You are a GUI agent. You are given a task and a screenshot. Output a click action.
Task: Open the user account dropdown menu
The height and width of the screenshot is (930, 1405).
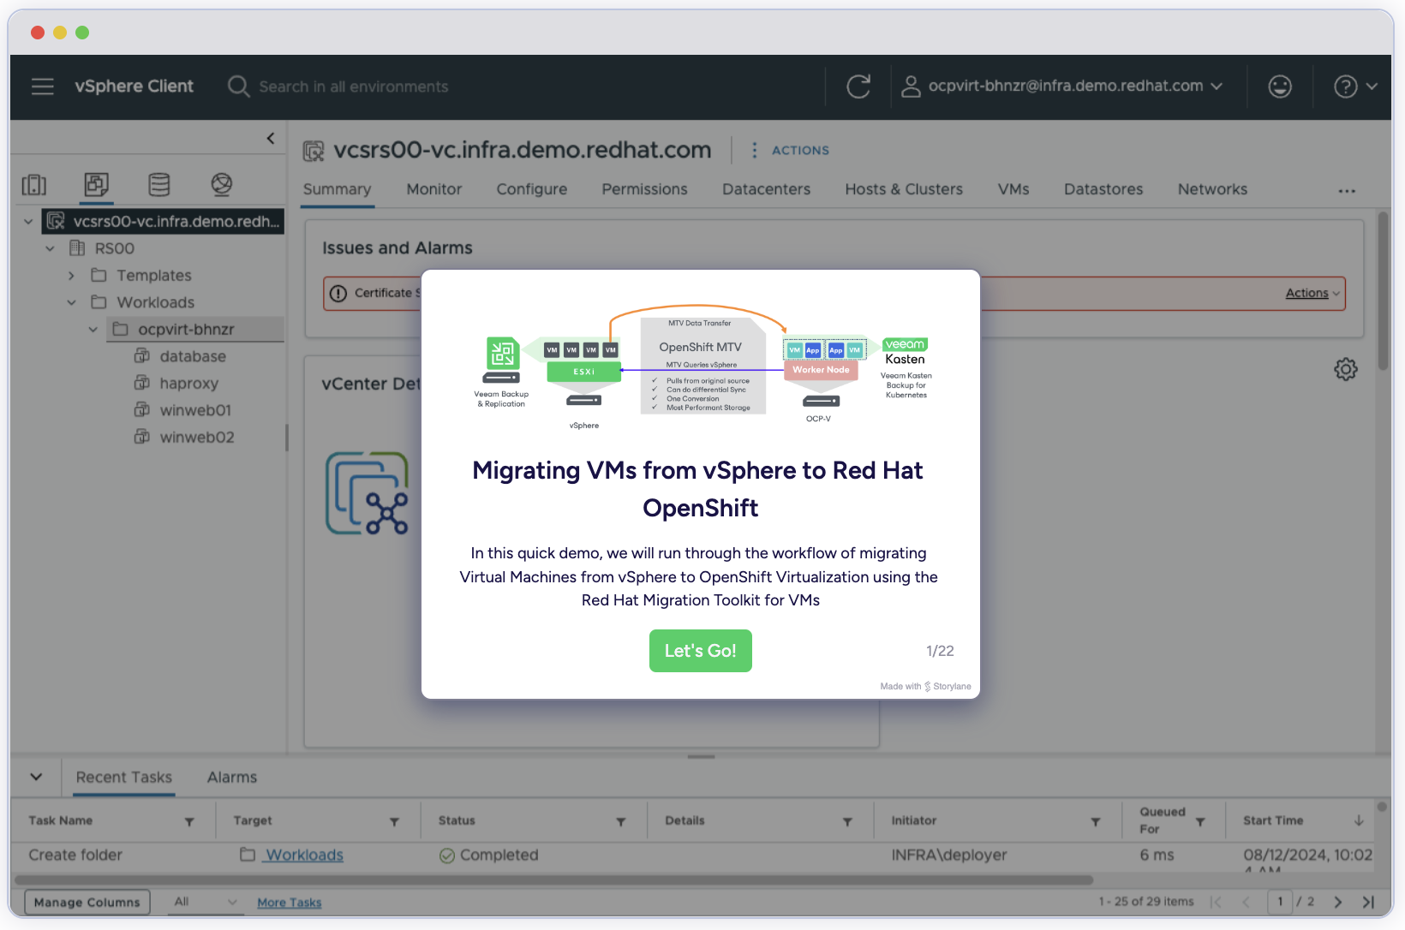tap(1218, 86)
